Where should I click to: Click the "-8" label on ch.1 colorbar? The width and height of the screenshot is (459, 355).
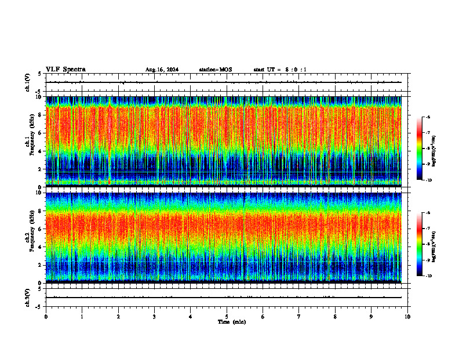point(427,148)
